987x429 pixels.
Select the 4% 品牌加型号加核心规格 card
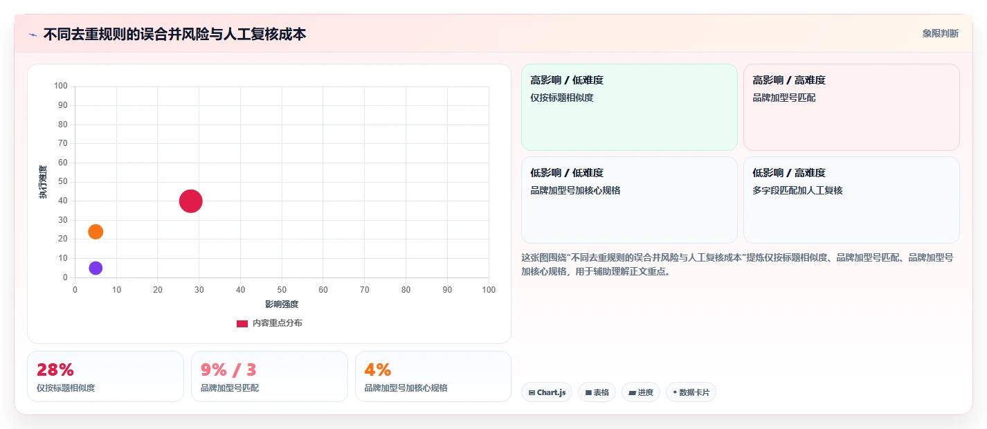click(433, 376)
